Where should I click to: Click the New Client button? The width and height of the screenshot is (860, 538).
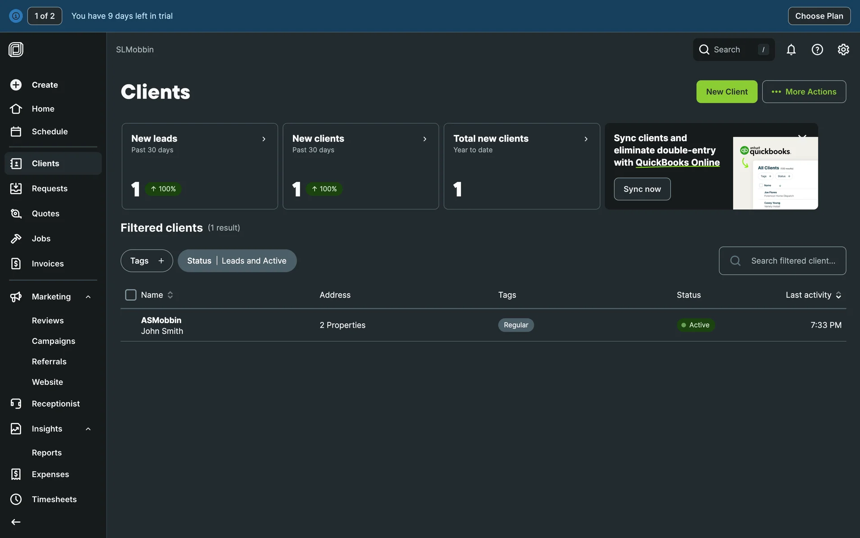tap(727, 91)
